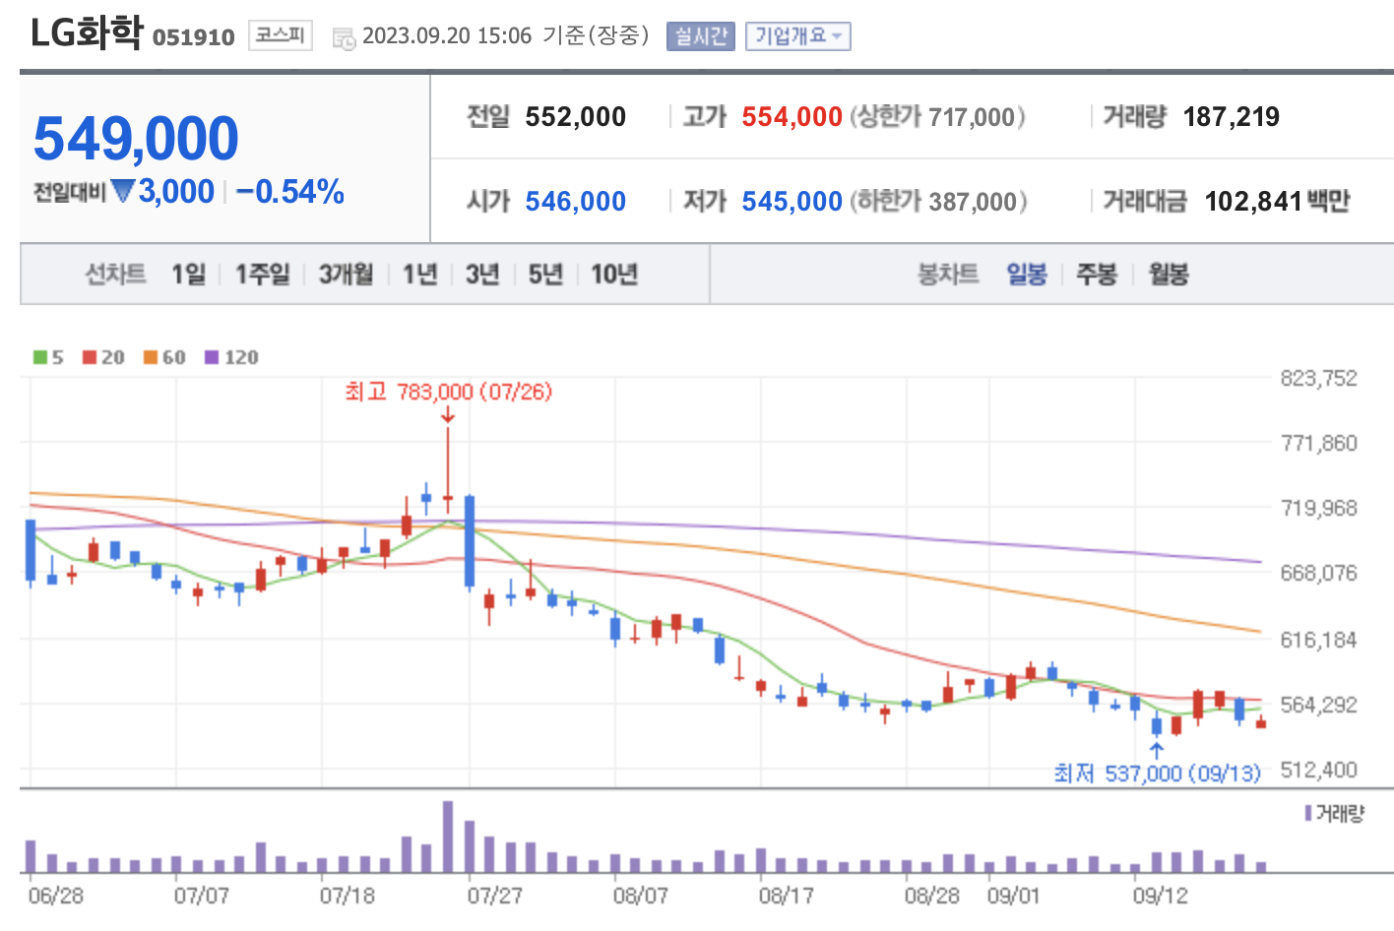Click the trading value 102,841 백만
Image resolution: width=1394 pixels, height=931 pixels.
(x=1278, y=202)
